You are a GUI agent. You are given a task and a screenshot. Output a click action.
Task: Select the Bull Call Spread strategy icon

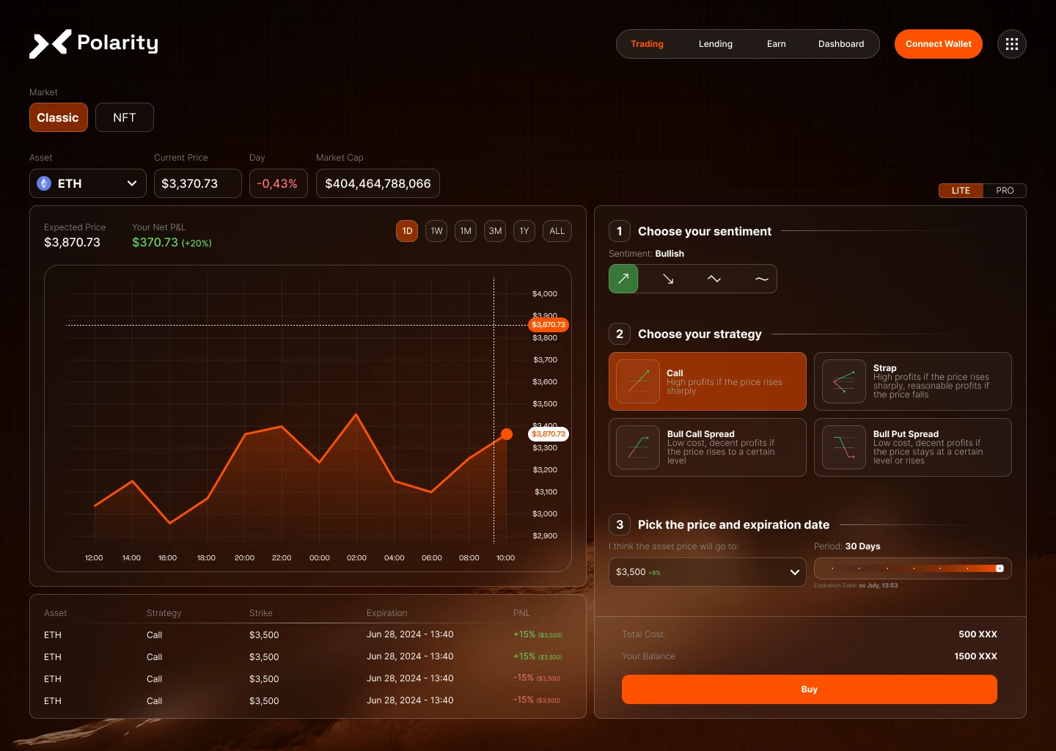638,447
